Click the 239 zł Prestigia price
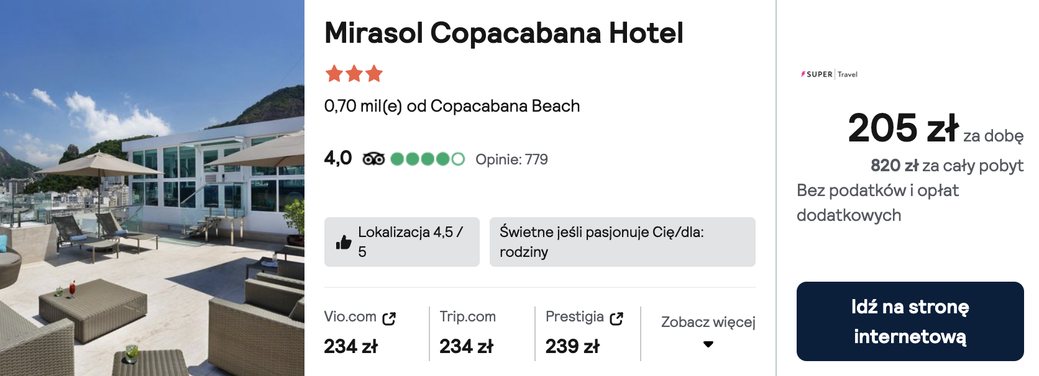 click(x=572, y=346)
